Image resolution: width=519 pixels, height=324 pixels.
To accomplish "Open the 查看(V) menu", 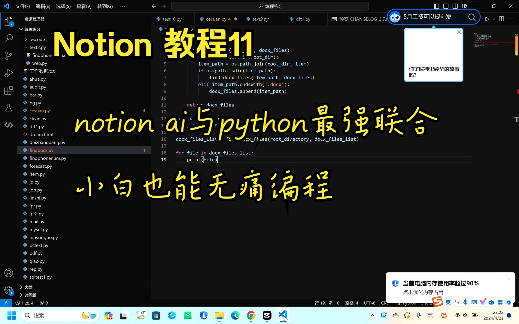I will point(83,6).
